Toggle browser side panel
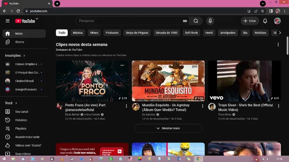The height and width of the screenshot is (162, 289). (271, 11)
